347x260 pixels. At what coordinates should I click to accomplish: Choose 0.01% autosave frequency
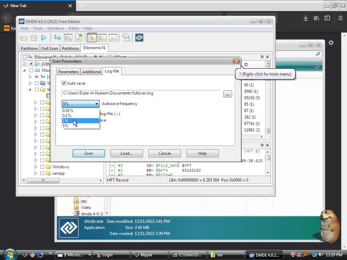point(81,111)
